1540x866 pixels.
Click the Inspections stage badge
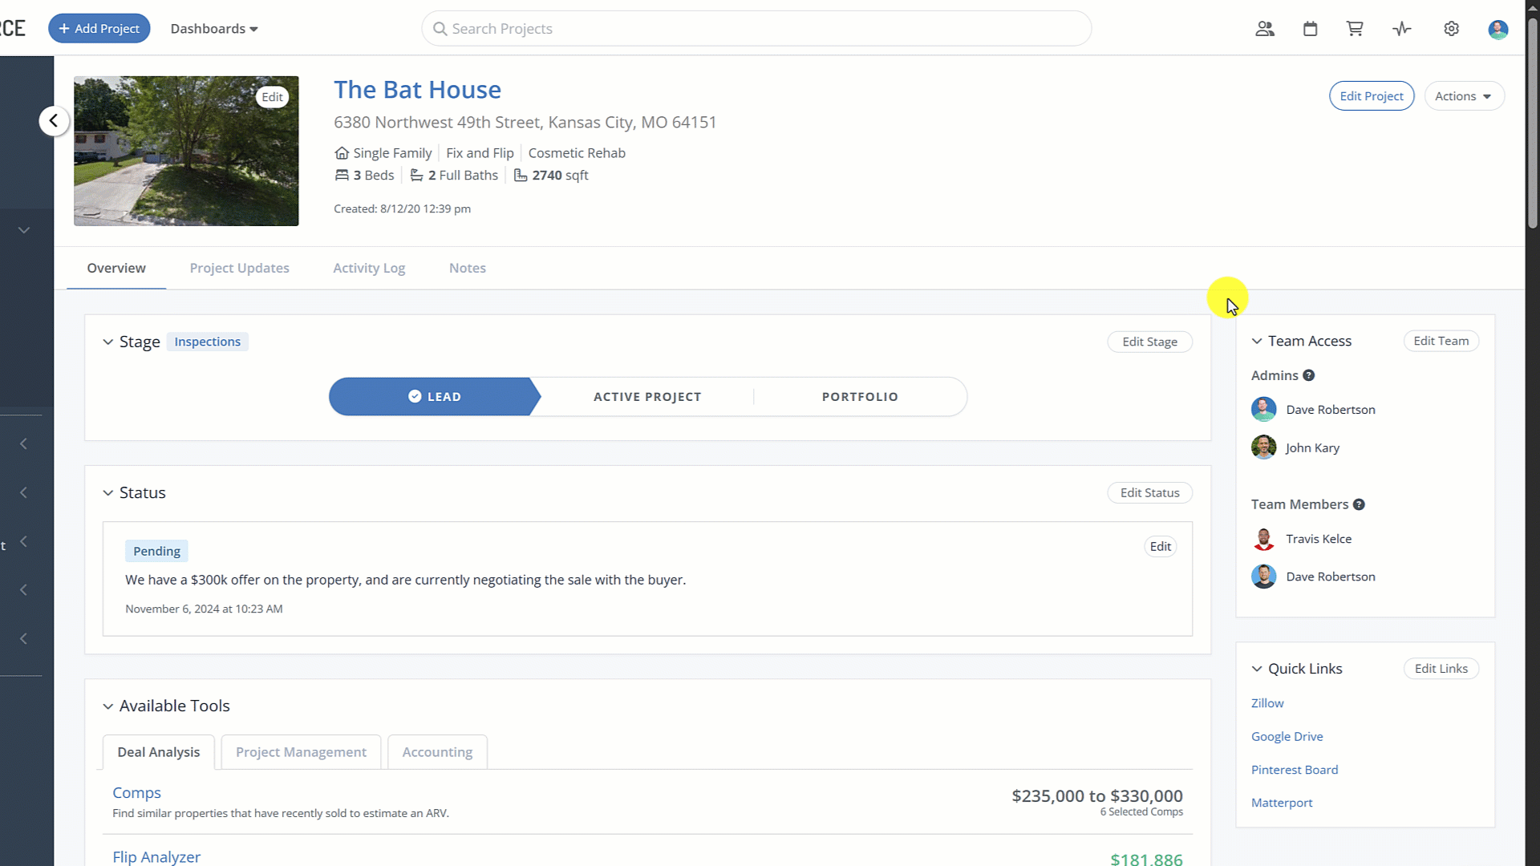[207, 342]
